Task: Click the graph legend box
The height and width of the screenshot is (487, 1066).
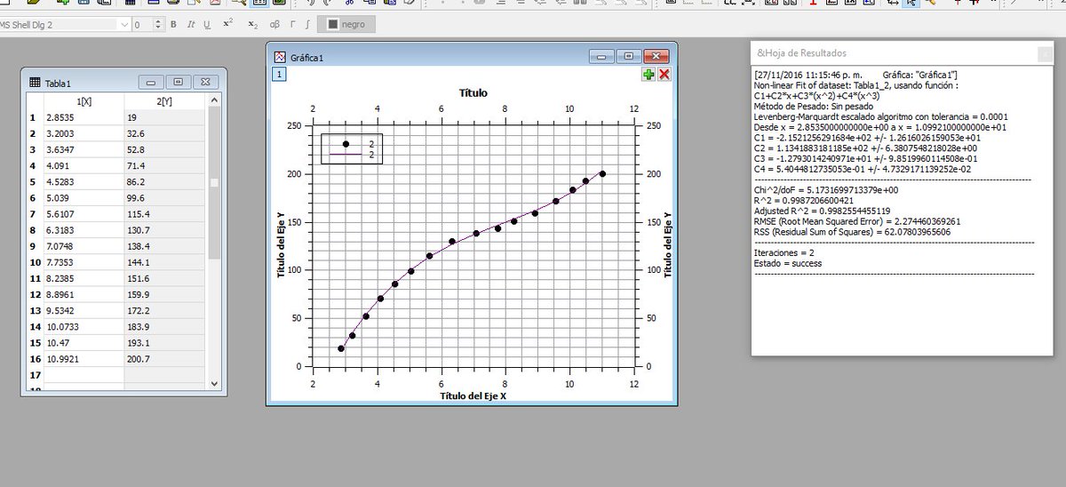Action: (354, 148)
